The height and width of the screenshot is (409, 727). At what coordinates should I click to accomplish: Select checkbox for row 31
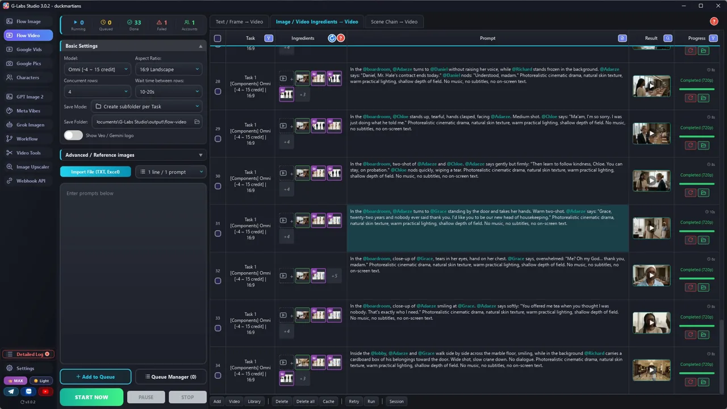tap(218, 233)
